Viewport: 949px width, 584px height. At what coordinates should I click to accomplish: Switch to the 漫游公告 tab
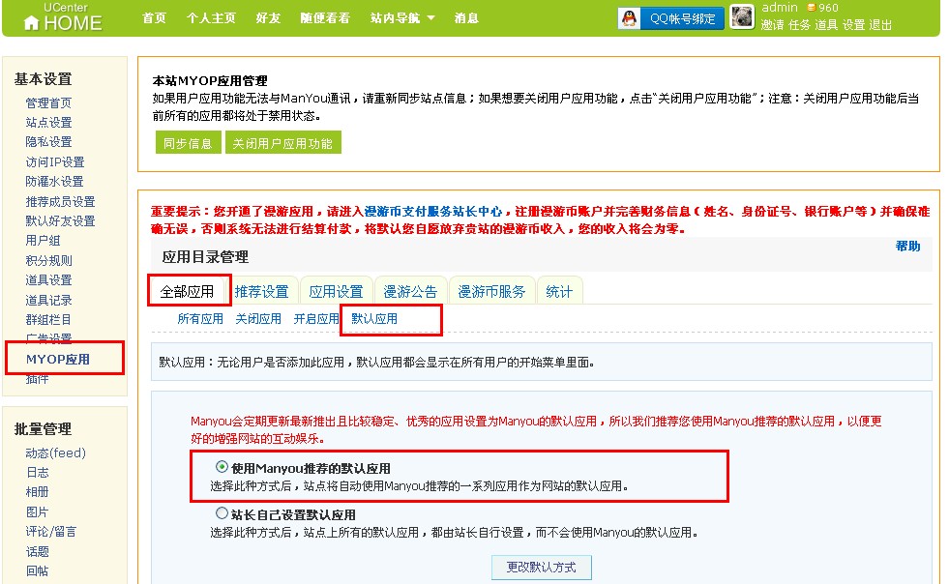click(410, 292)
